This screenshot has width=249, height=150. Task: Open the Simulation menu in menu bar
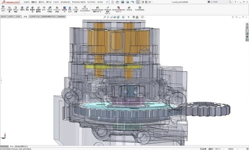(x=65, y=2)
